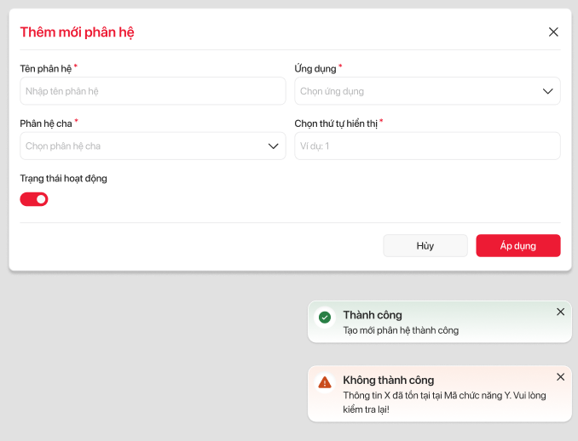Click the Trạng thái hoạt động label

64,179
